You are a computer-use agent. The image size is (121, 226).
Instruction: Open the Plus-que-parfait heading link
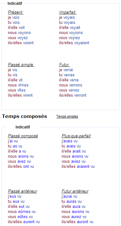tap(76, 136)
